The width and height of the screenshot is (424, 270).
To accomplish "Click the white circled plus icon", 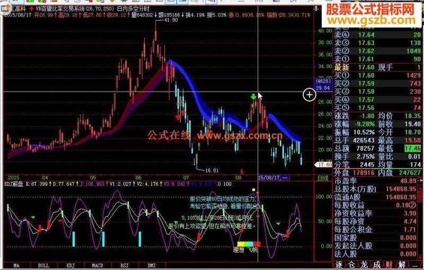I will pyautogui.click(x=310, y=95).
